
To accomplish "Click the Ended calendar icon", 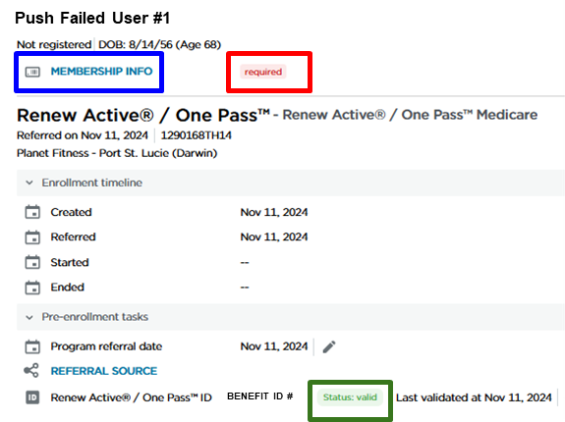I will click(32, 288).
